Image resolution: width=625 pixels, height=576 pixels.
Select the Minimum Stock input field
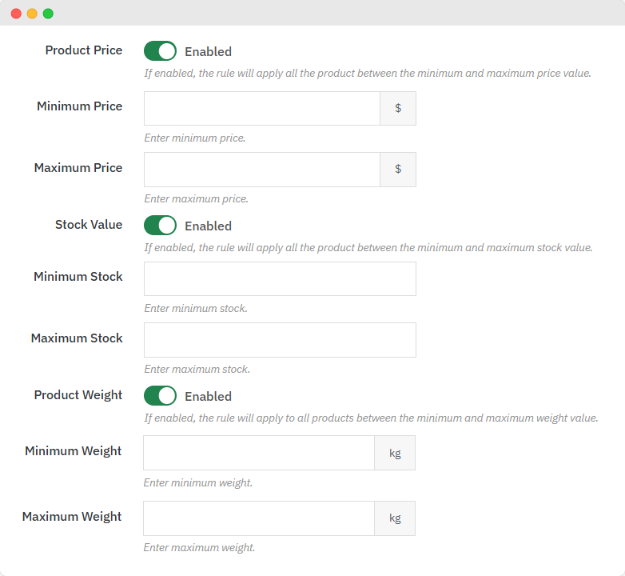(x=280, y=279)
